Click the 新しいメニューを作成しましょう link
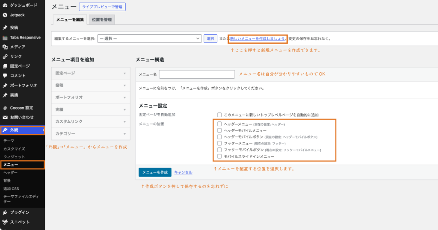Image resolution: width=438 pixels, height=230 pixels. coord(258,38)
